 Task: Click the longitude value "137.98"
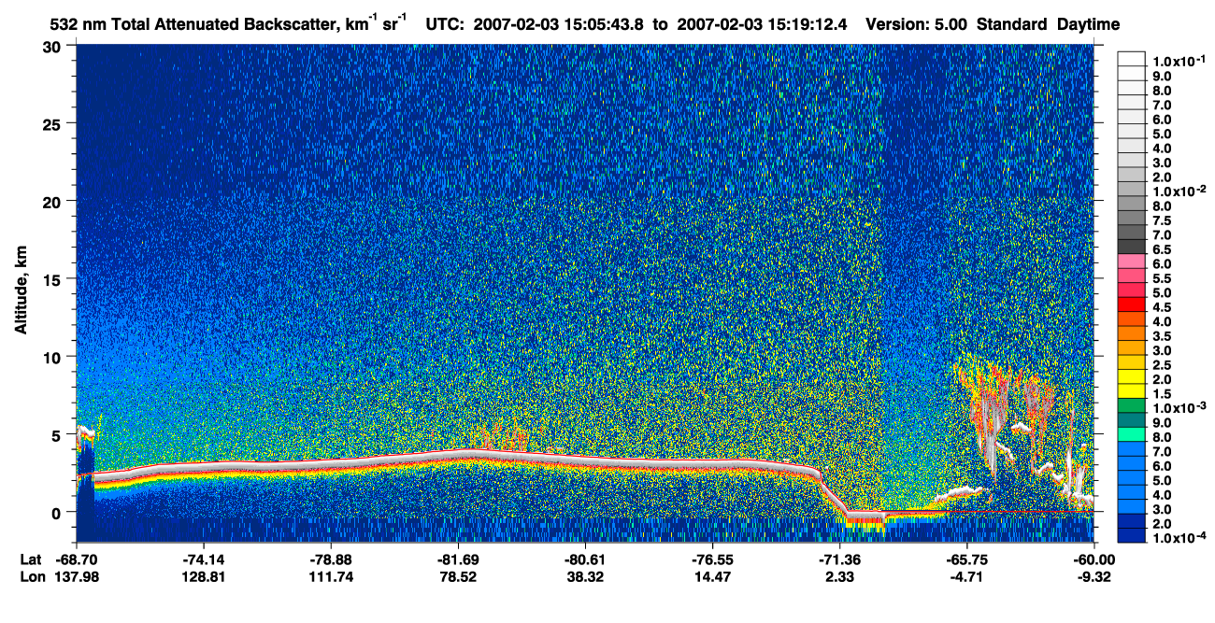click(77, 576)
